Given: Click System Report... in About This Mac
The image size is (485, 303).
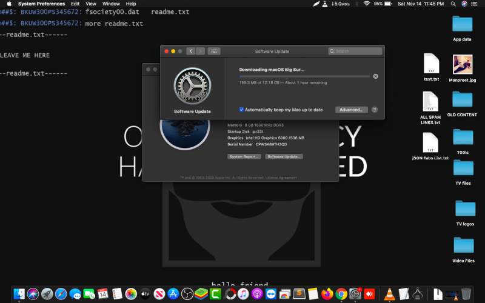Looking at the screenshot, I should click(244, 157).
